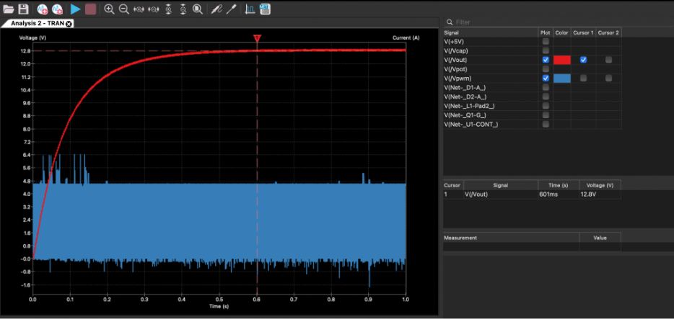The image size is (674, 319).
Task: Change the red color swatch of V(/Vout)
Action: tap(562, 60)
